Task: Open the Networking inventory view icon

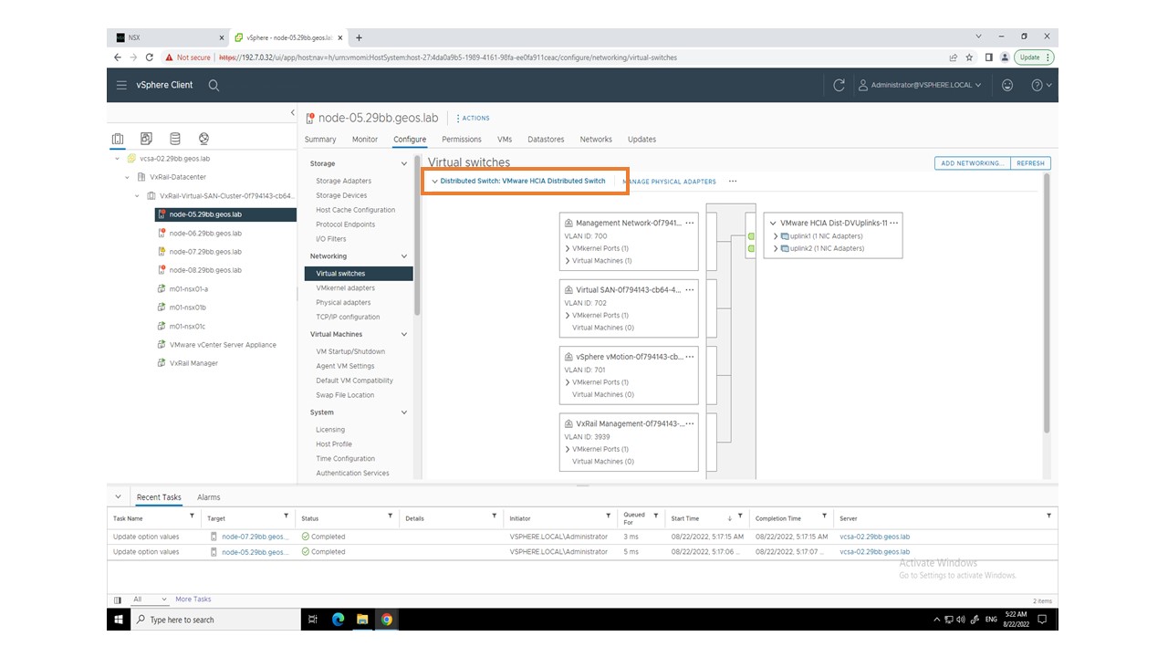Action: click(x=203, y=139)
